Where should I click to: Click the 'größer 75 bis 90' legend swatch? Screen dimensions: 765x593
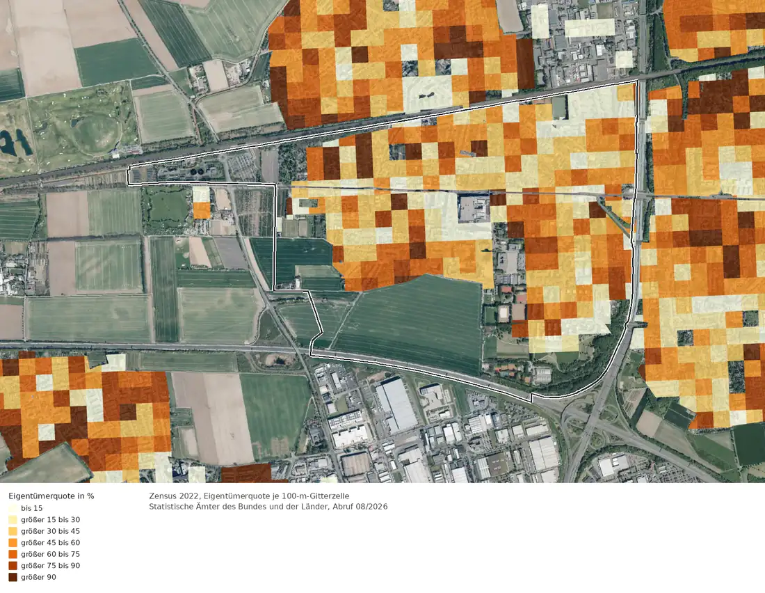pyautogui.click(x=13, y=566)
